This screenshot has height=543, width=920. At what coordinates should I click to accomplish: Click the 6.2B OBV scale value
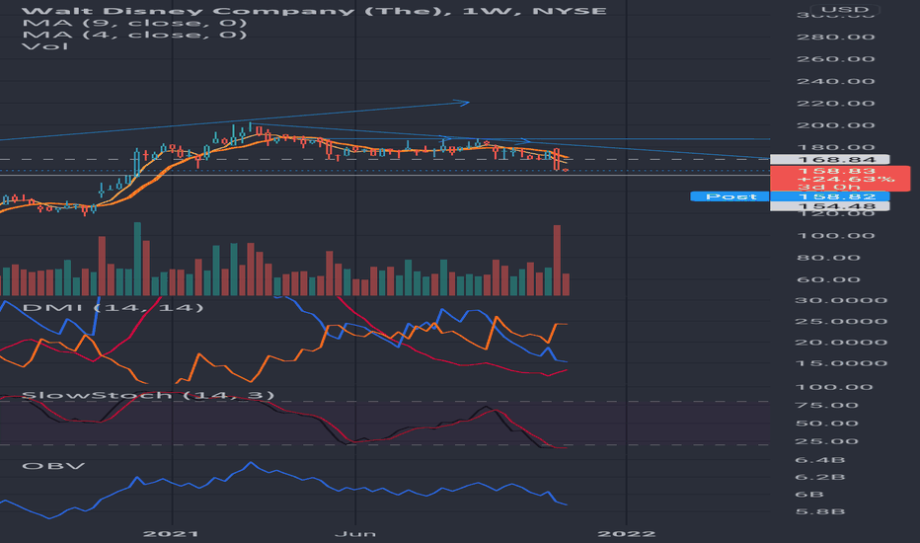819,477
